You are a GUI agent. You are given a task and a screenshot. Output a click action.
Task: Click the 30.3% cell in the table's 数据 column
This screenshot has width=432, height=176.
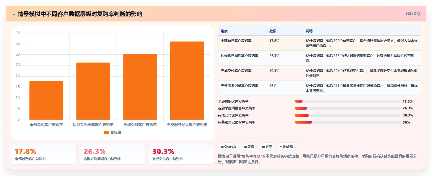(274, 71)
